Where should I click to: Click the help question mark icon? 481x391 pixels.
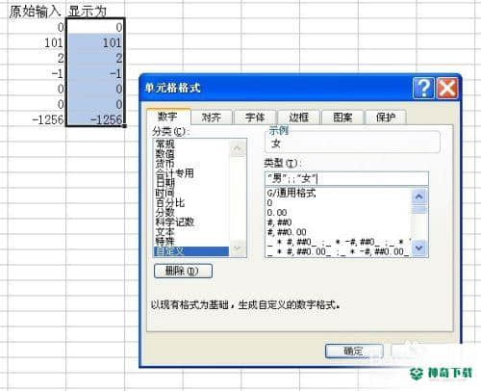point(423,88)
